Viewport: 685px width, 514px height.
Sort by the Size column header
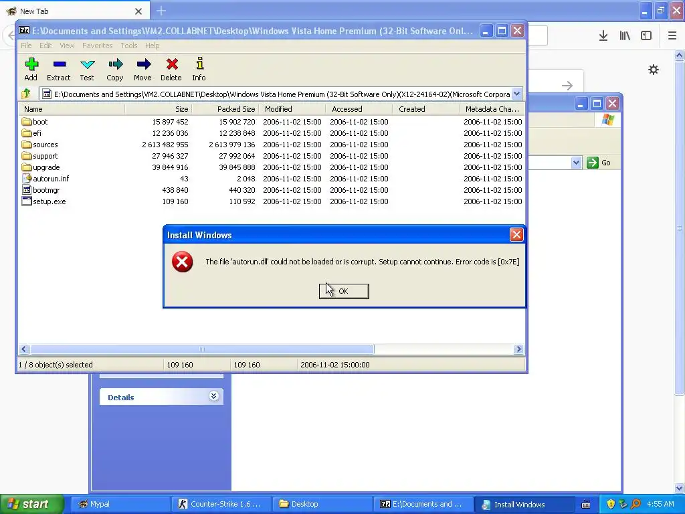[158, 109]
